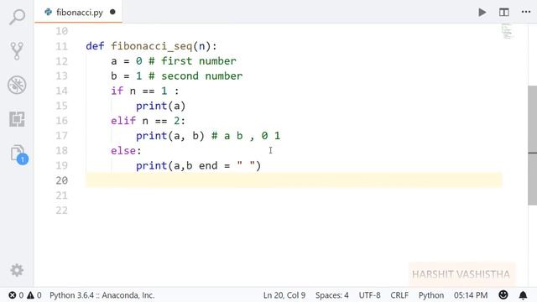Select the fibonacci.py editor tab
The width and height of the screenshot is (537, 302).
coord(78,13)
